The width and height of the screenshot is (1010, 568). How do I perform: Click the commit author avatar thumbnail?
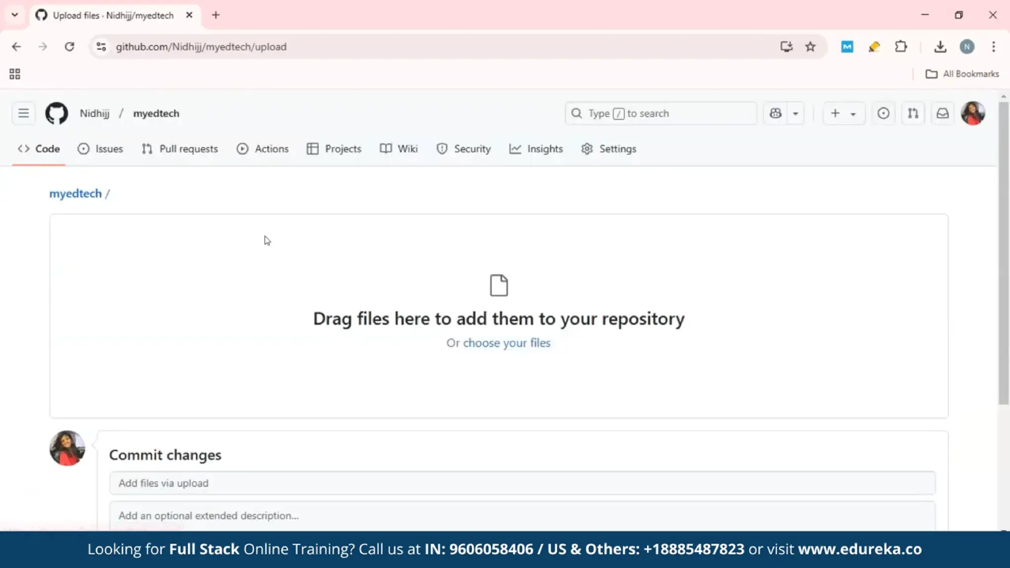coord(68,448)
